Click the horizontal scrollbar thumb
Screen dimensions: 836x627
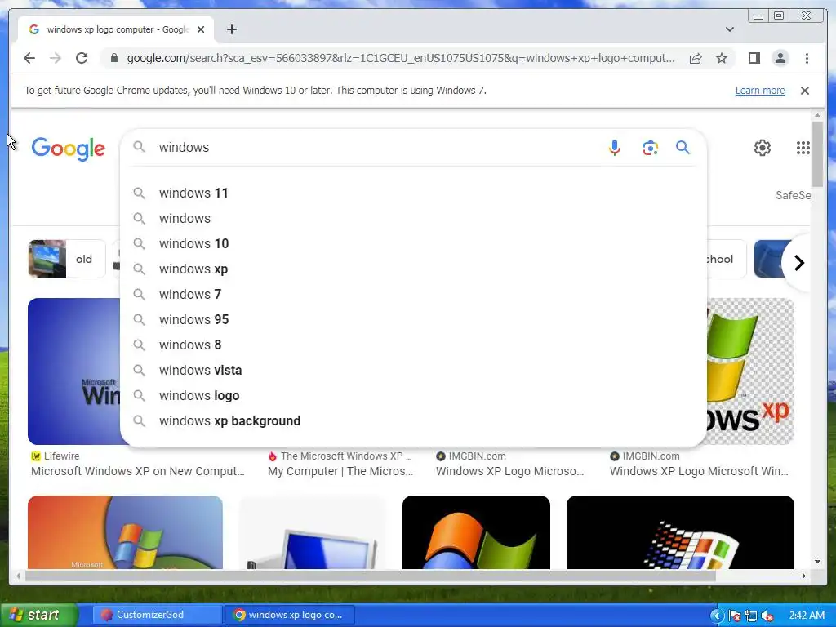(370, 576)
